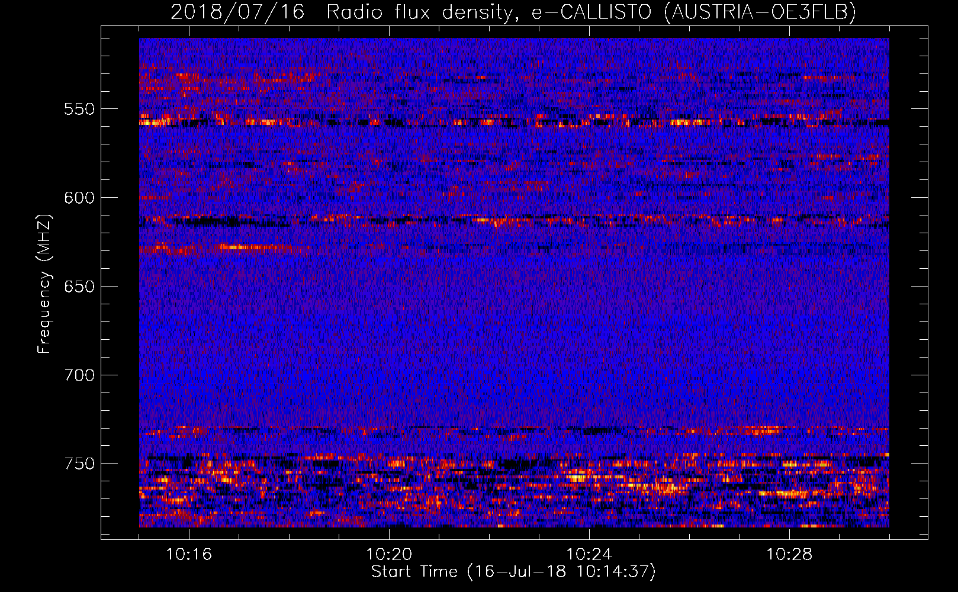Click the 650 frequency axis label

click(x=79, y=287)
